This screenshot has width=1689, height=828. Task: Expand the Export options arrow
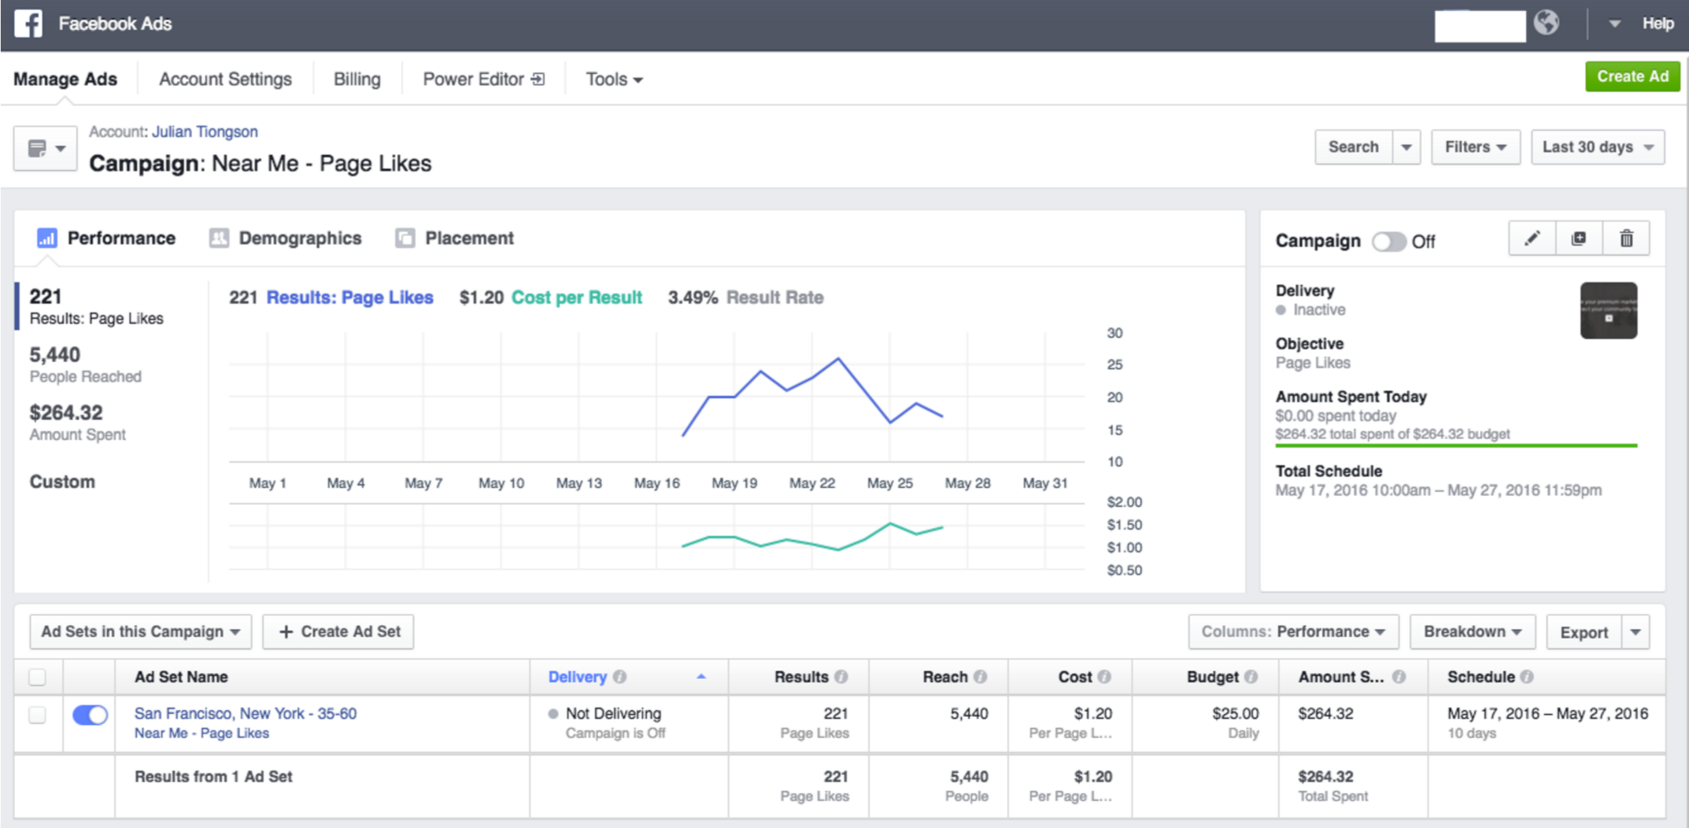click(1635, 632)
